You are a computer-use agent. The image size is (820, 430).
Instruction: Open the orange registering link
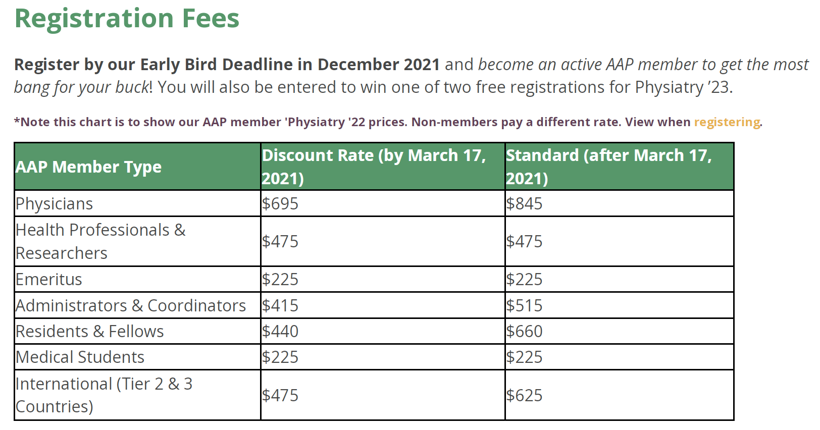click(x=727, y=122)
